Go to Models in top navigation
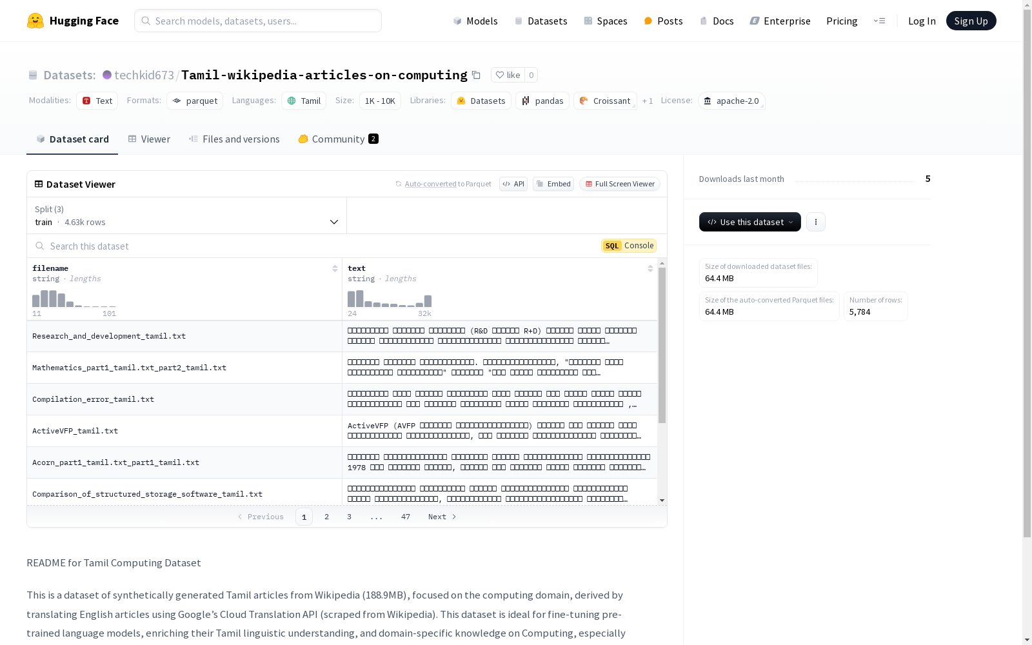1032x645 pixels. 475,21
